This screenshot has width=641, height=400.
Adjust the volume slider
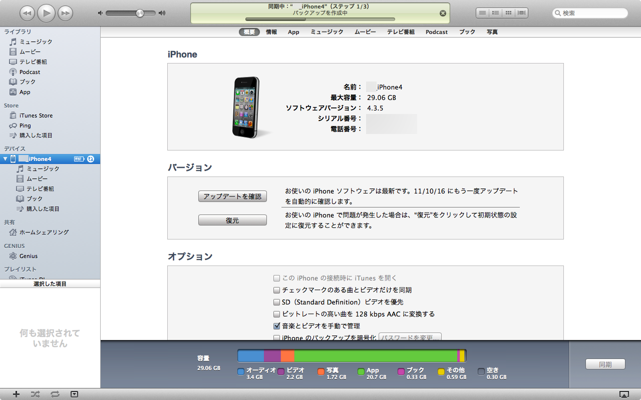coord(140,13)
